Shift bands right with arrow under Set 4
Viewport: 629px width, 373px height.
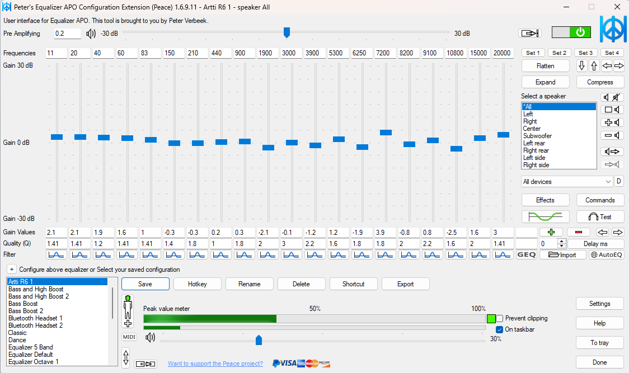[x=619, y=66]
